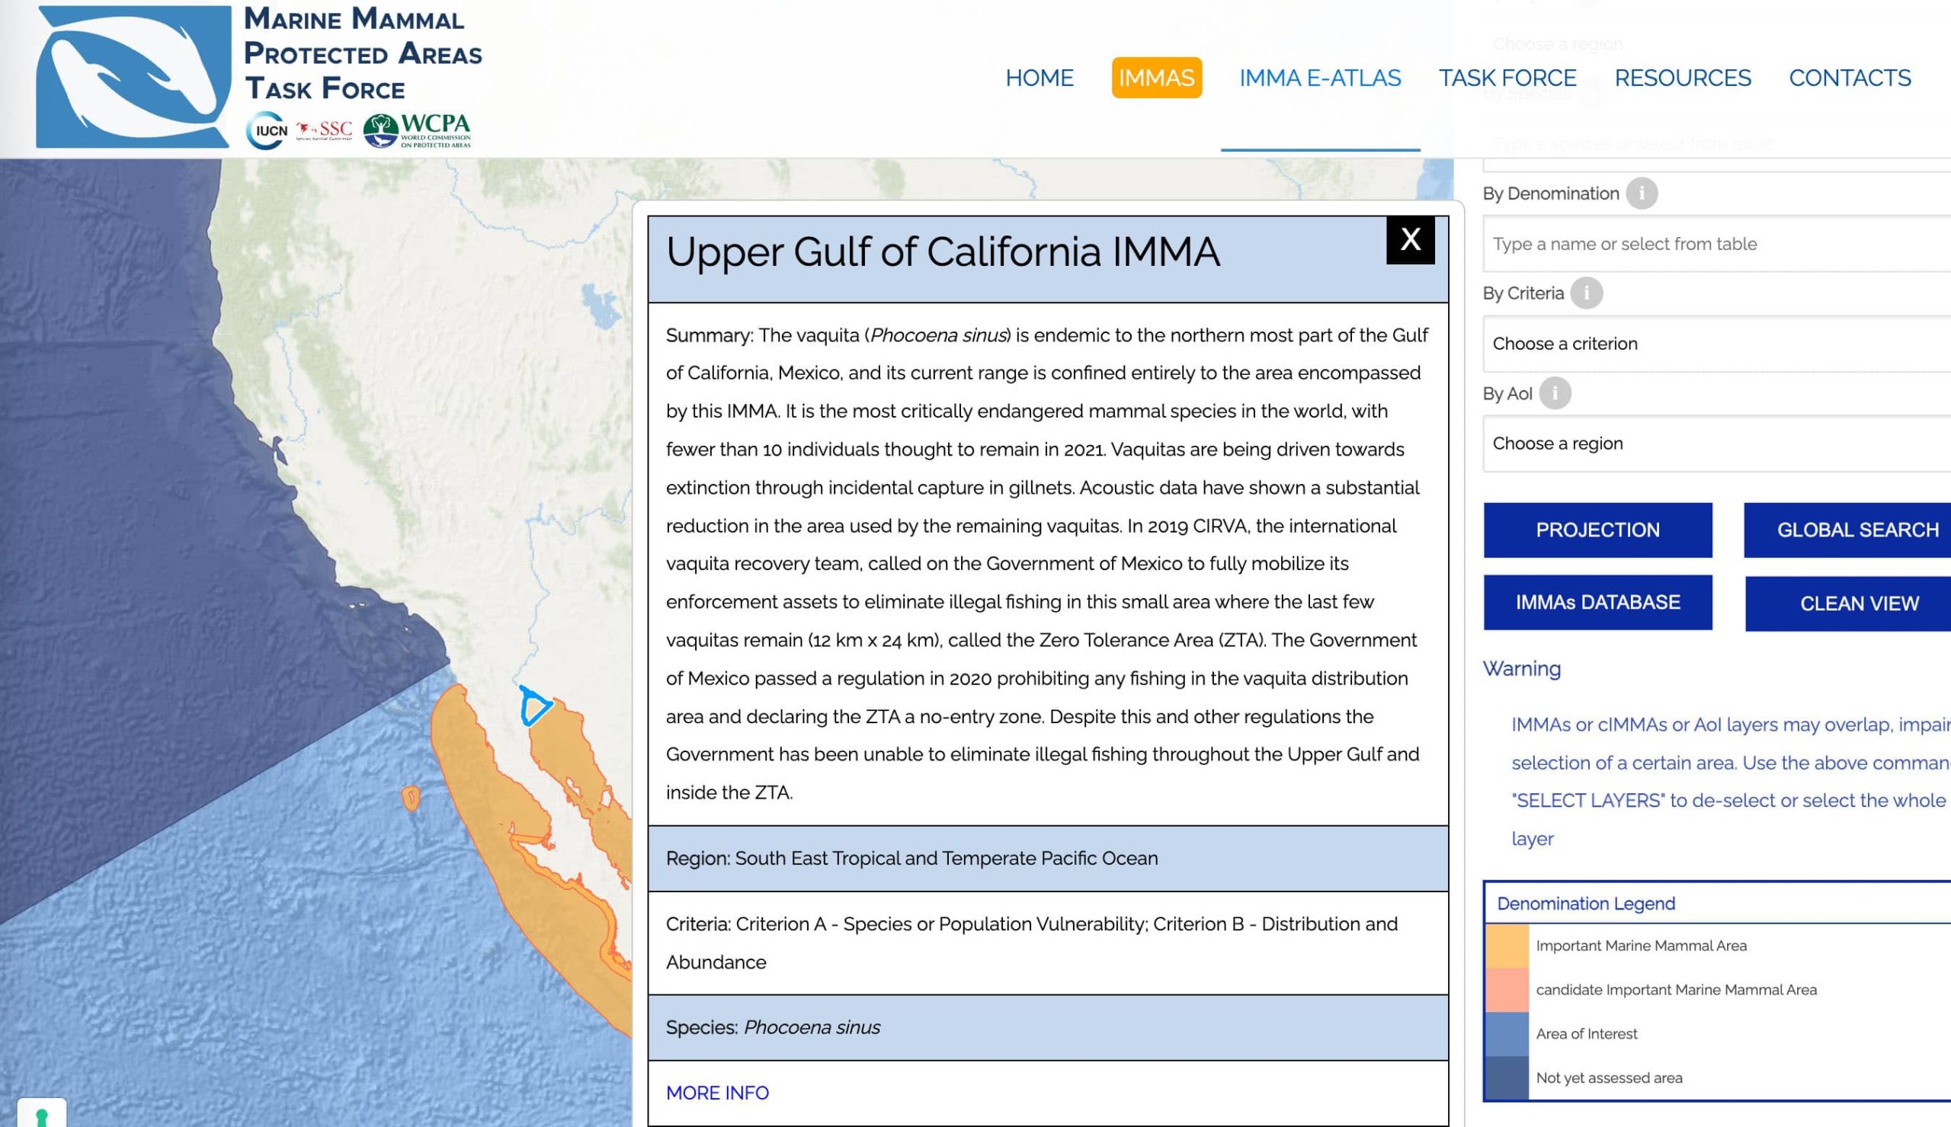Open the IMMA E-ATLAS menu item
The height and width of the screenshot is (1127, 1951).
1320,78
